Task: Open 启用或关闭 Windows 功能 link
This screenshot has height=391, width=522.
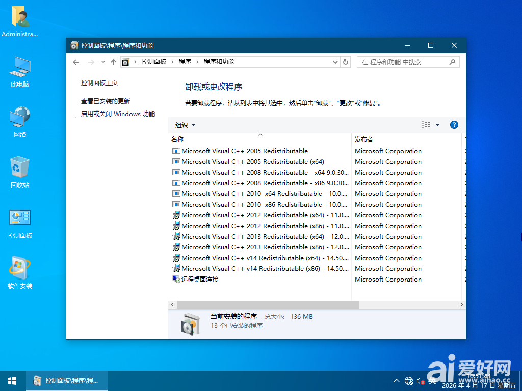Action: pyautogui.click(x=118, y=114)
